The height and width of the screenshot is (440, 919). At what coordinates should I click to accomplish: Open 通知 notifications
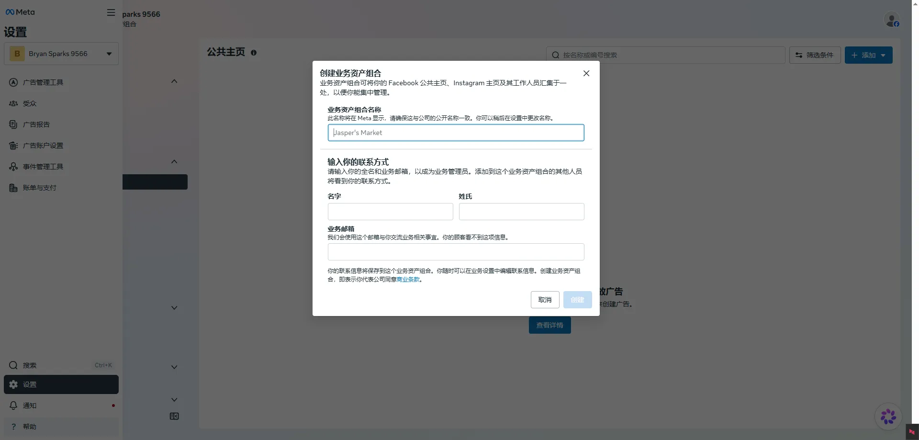(x=61, y=406)
